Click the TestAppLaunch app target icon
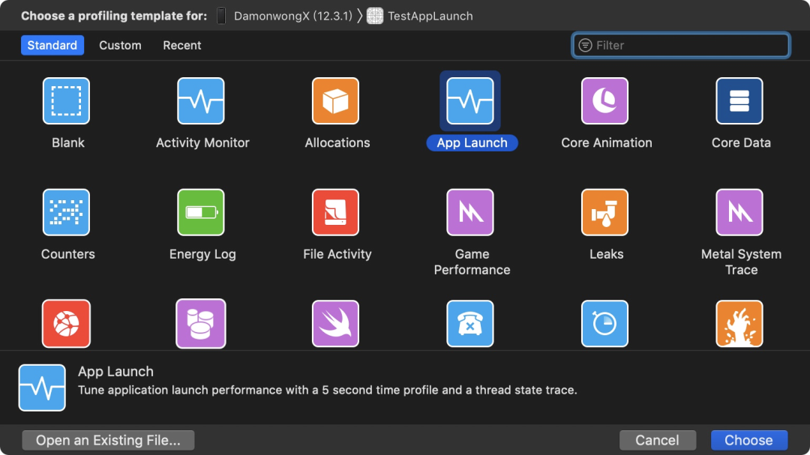Screen dimensions: 810x455 375,16
